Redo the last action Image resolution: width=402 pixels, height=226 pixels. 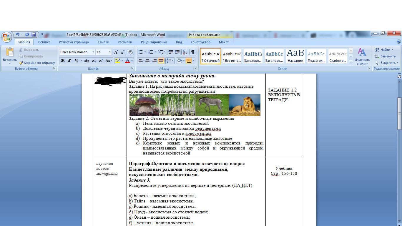[27, 34]
